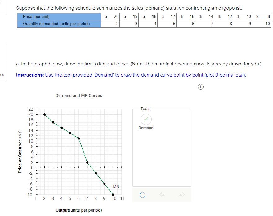Click the 'Demand and MR Curves' chart title
Viewport: 273px width, 216px height.
[78, 95]
